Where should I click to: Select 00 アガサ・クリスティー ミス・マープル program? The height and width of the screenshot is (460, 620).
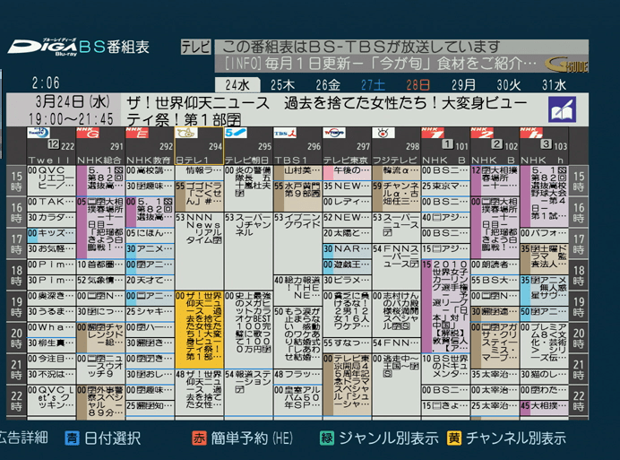click(x=495, y=345)
